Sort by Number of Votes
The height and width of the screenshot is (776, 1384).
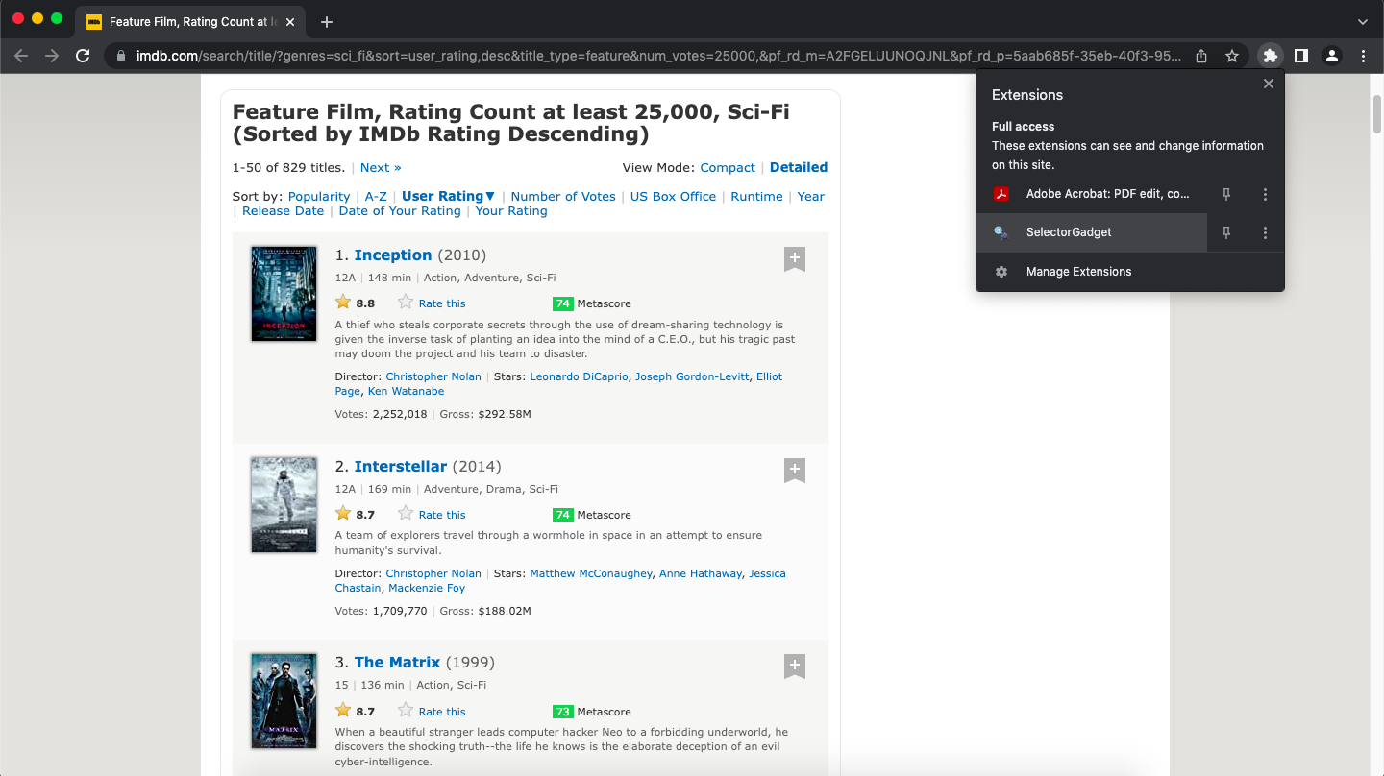coord(563,197)
